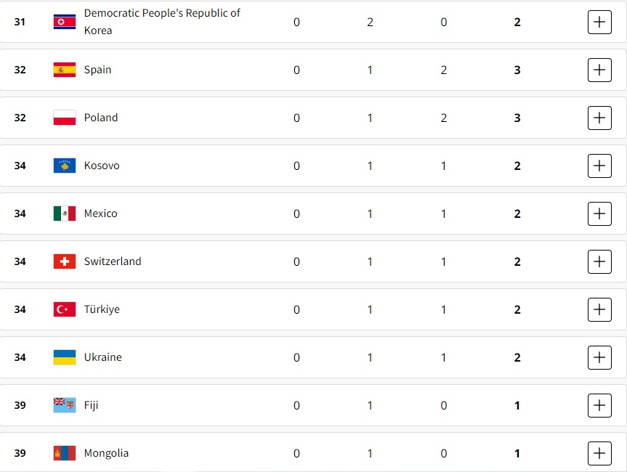Click the Poland flag icon
Image resolution: width=627 pixels, height=472 pixels.
pos(65,118)
